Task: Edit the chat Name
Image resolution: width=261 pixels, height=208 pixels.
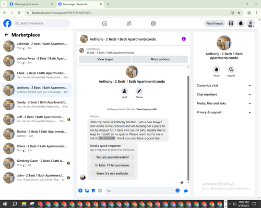Action: click(139, 91)
